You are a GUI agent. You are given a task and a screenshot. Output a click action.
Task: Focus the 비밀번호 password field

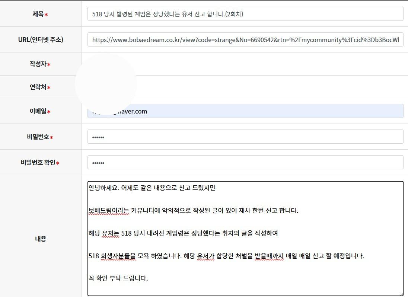[245, 137]
